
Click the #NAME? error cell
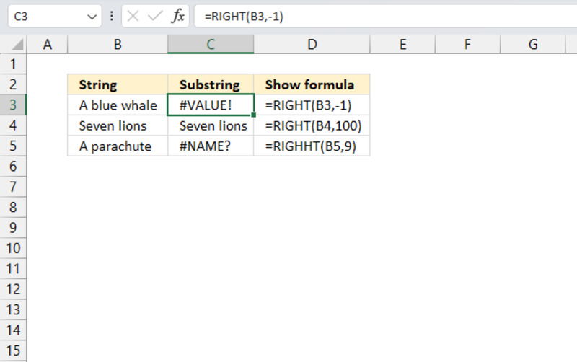click(x=211, y=146)
